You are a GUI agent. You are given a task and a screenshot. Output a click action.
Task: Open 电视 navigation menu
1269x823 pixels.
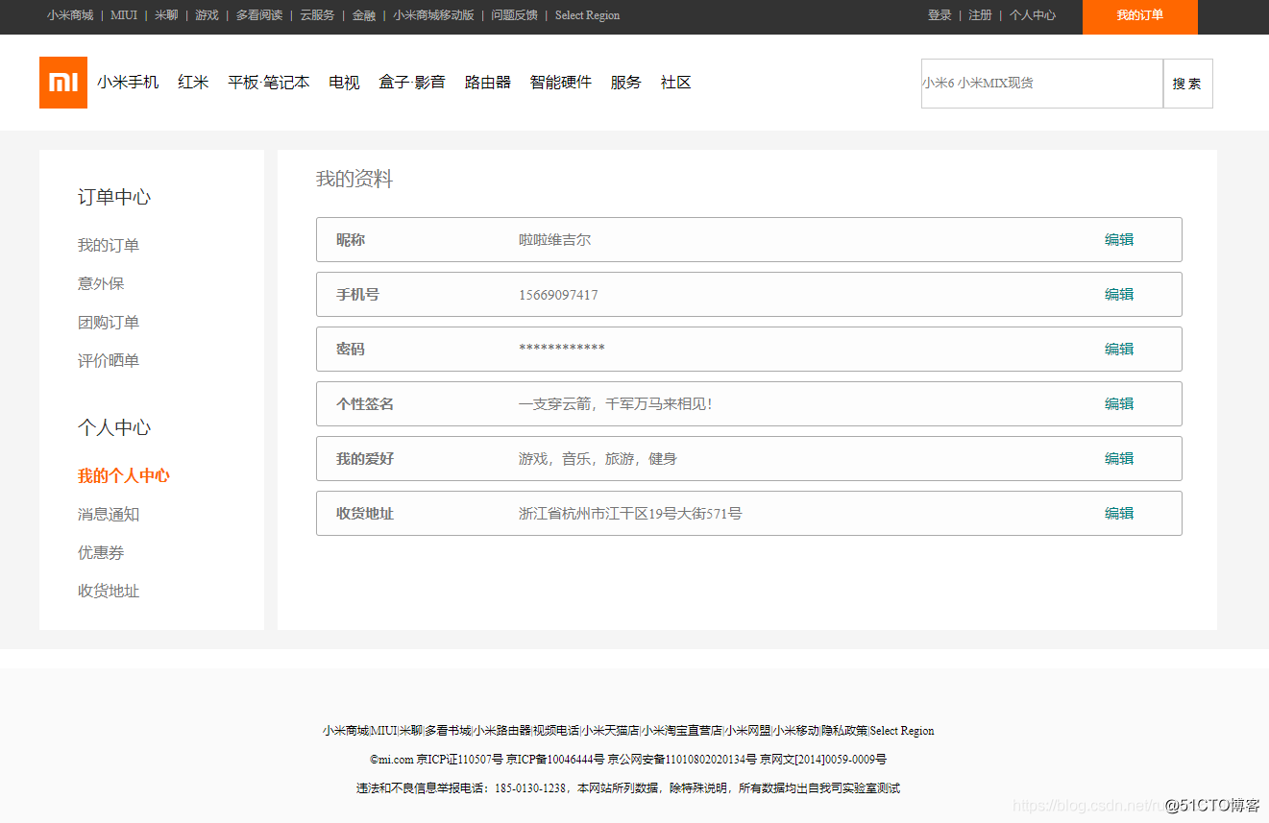coord(344,83)
